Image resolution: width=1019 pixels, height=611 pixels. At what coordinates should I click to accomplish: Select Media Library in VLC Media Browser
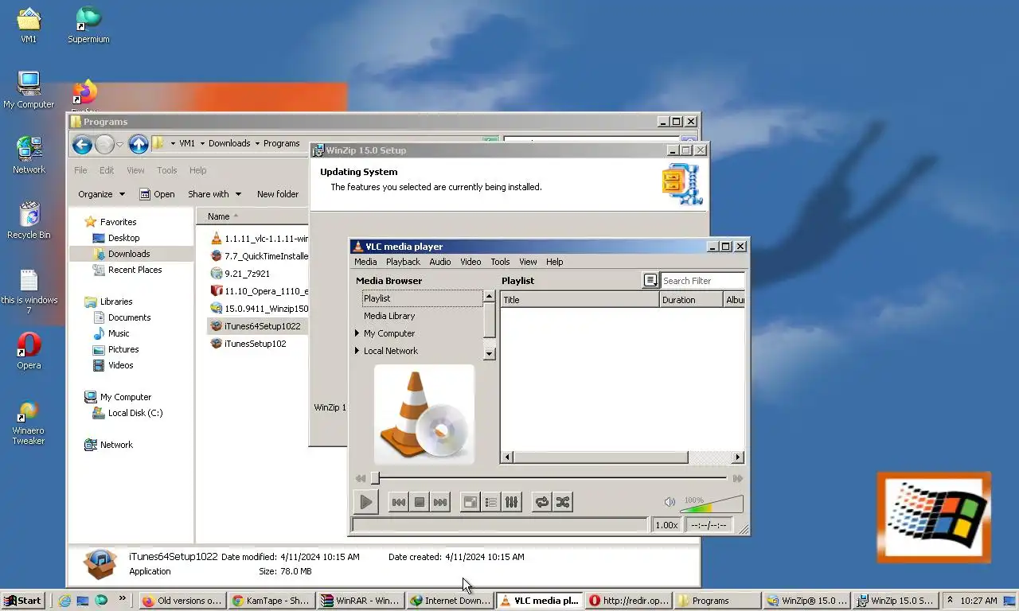[389, 316]
